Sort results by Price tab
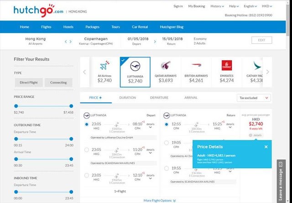The image size is (292, 203). point(96,98)
